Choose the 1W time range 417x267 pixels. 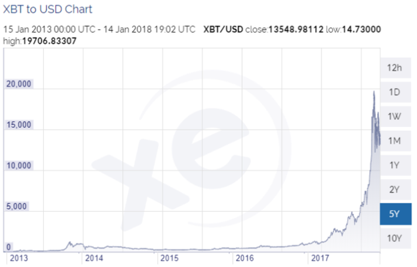click(x=395, y=117)
